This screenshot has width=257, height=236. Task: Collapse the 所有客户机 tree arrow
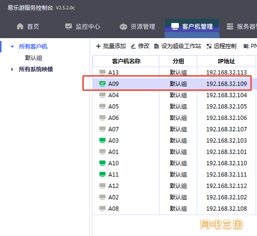12,47
